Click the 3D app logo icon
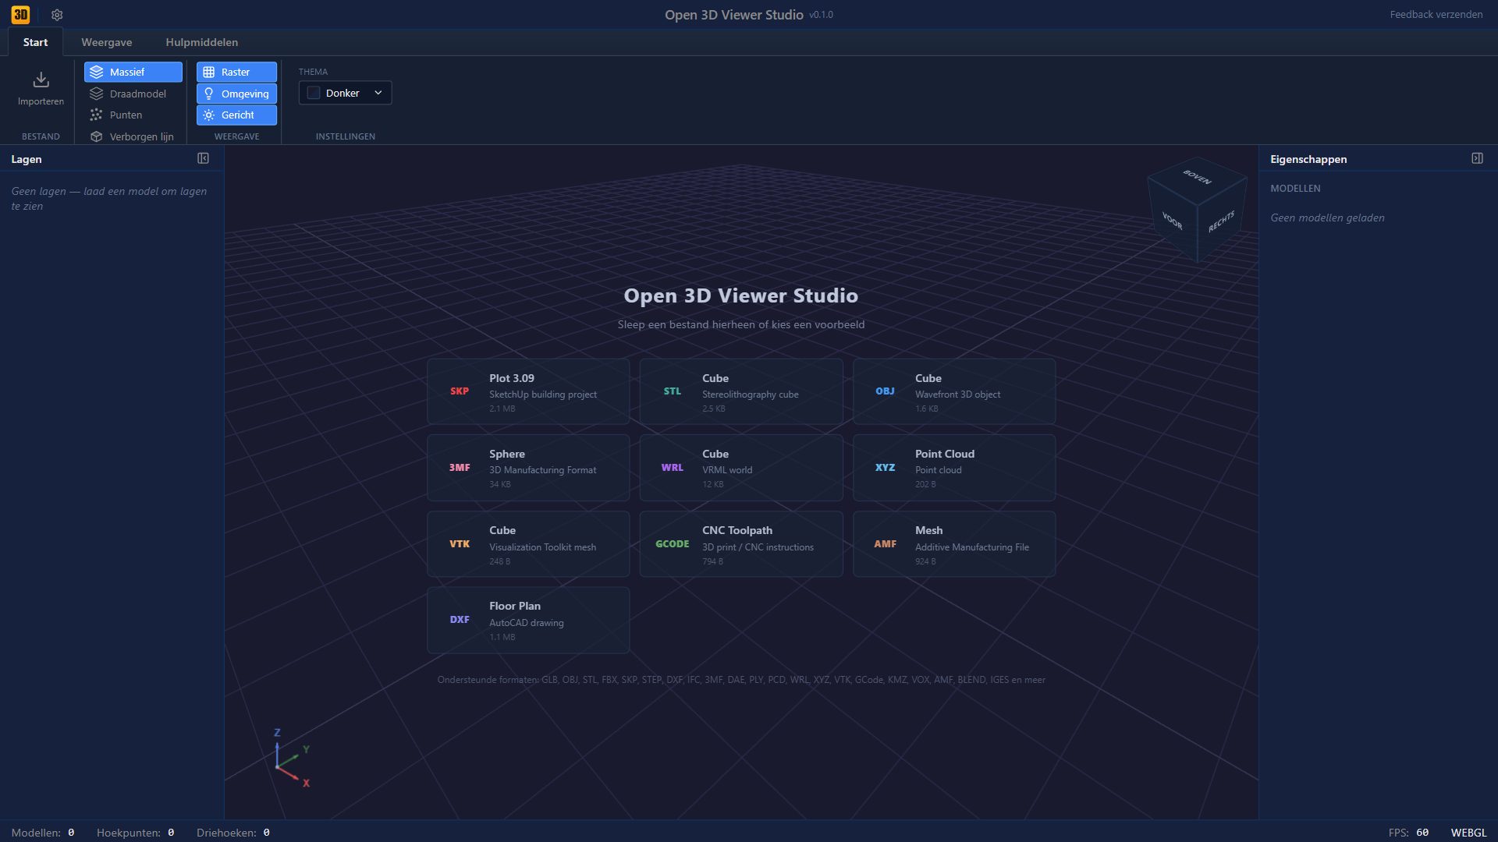 20,14
